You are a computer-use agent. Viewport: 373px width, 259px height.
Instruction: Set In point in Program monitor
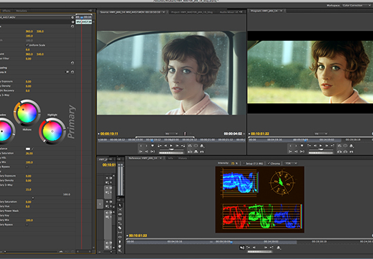(x=290, y=146)
